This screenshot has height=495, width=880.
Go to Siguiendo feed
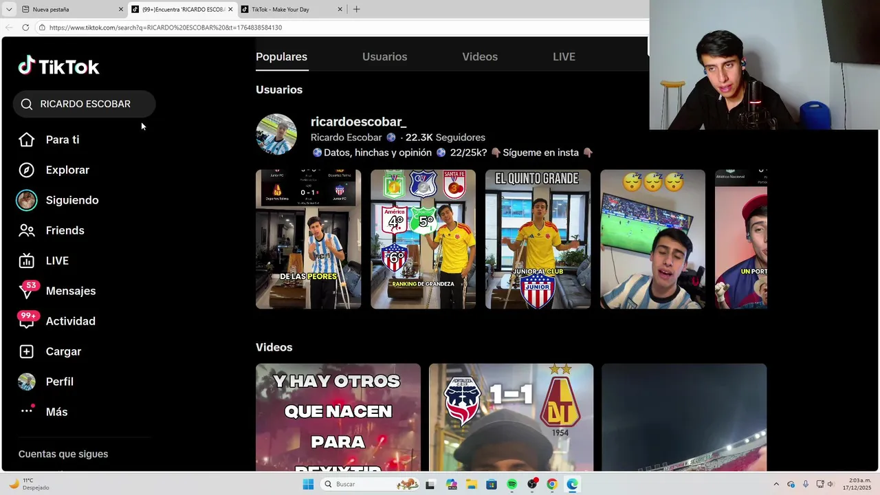coord(72,200)
